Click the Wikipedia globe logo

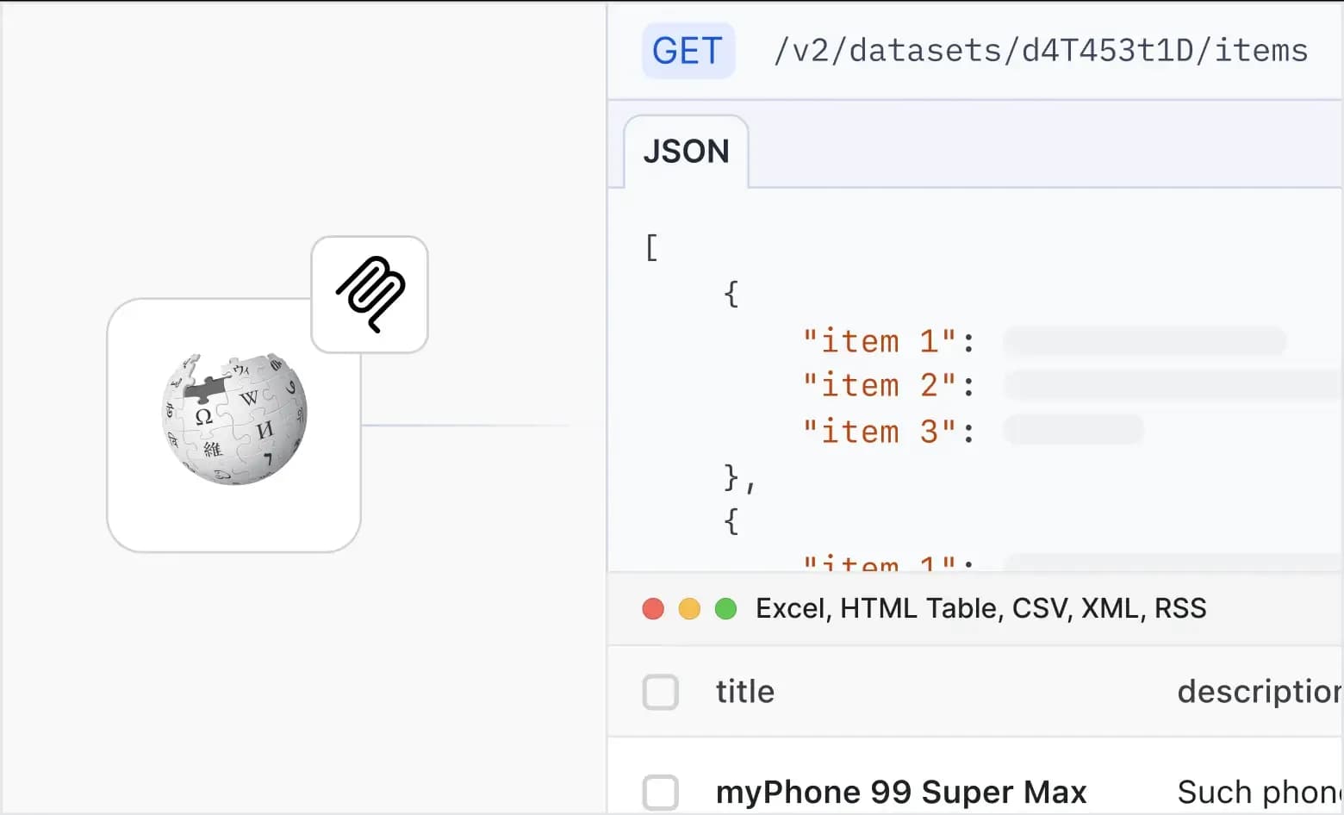click(234, 419)
